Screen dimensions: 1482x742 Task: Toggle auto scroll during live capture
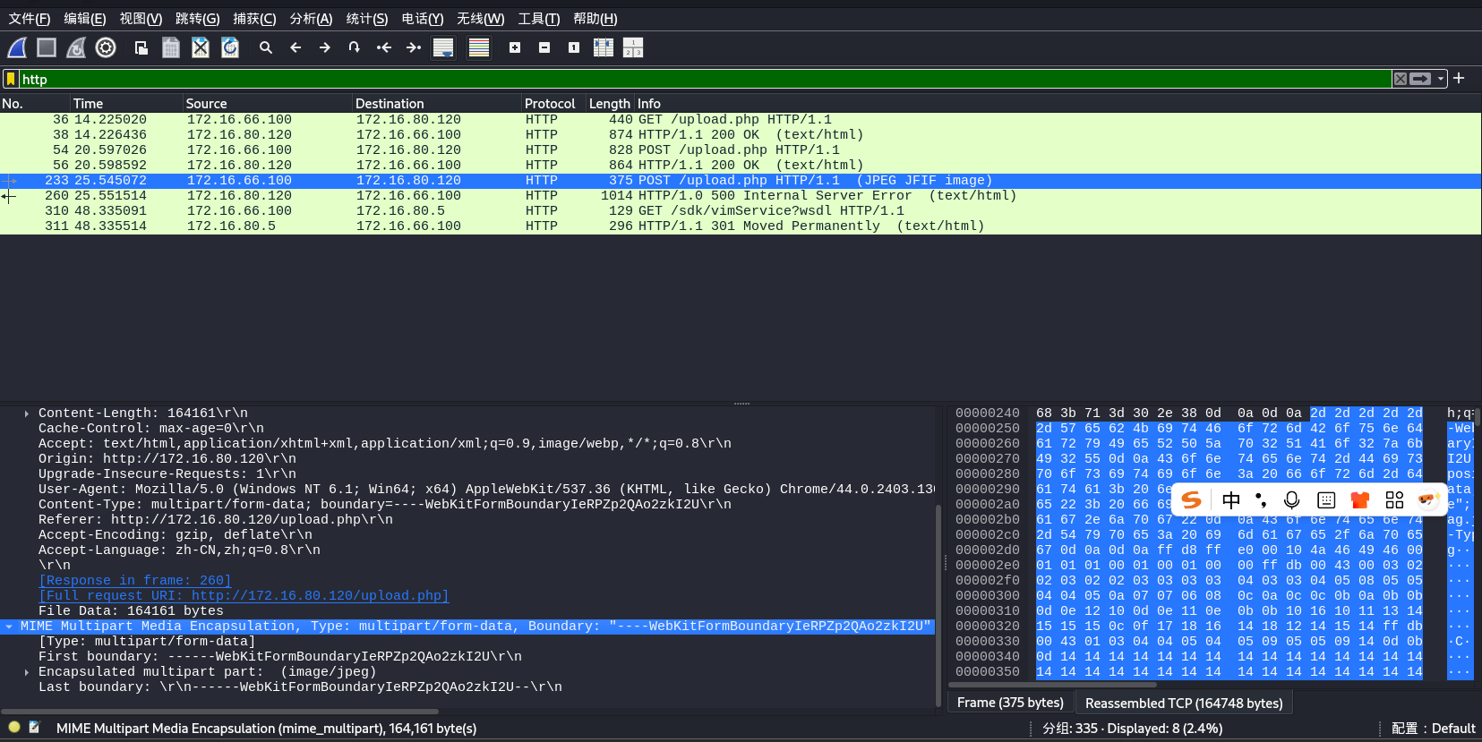coord(443,47)
